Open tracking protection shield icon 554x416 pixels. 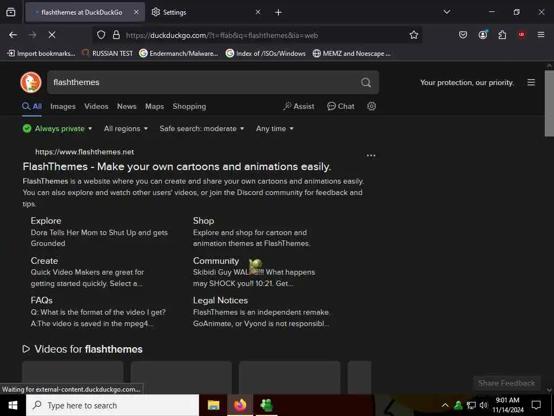pos(101,35)
